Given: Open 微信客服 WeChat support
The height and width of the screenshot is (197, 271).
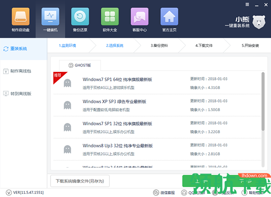Looking at the screenshot, I should point(164,192).
